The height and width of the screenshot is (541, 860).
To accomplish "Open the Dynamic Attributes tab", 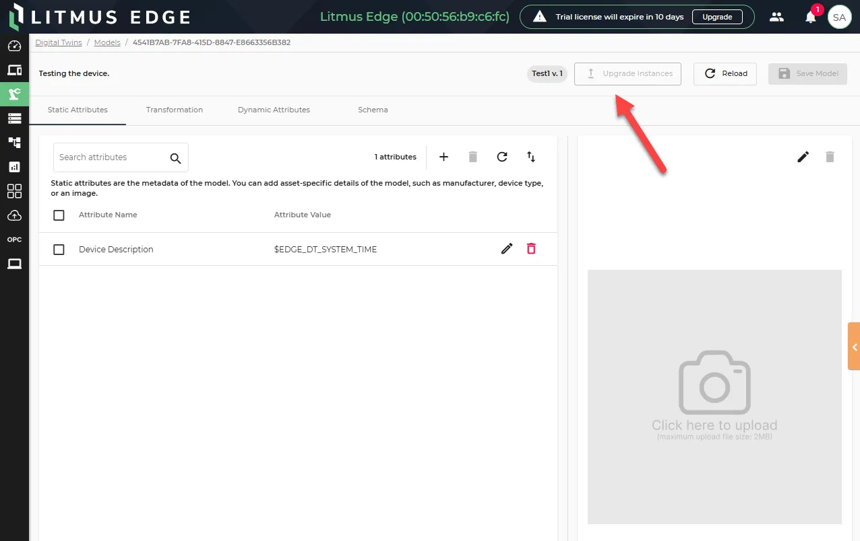I will click(274, 110).
